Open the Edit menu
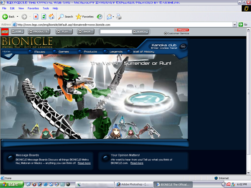 12,8
